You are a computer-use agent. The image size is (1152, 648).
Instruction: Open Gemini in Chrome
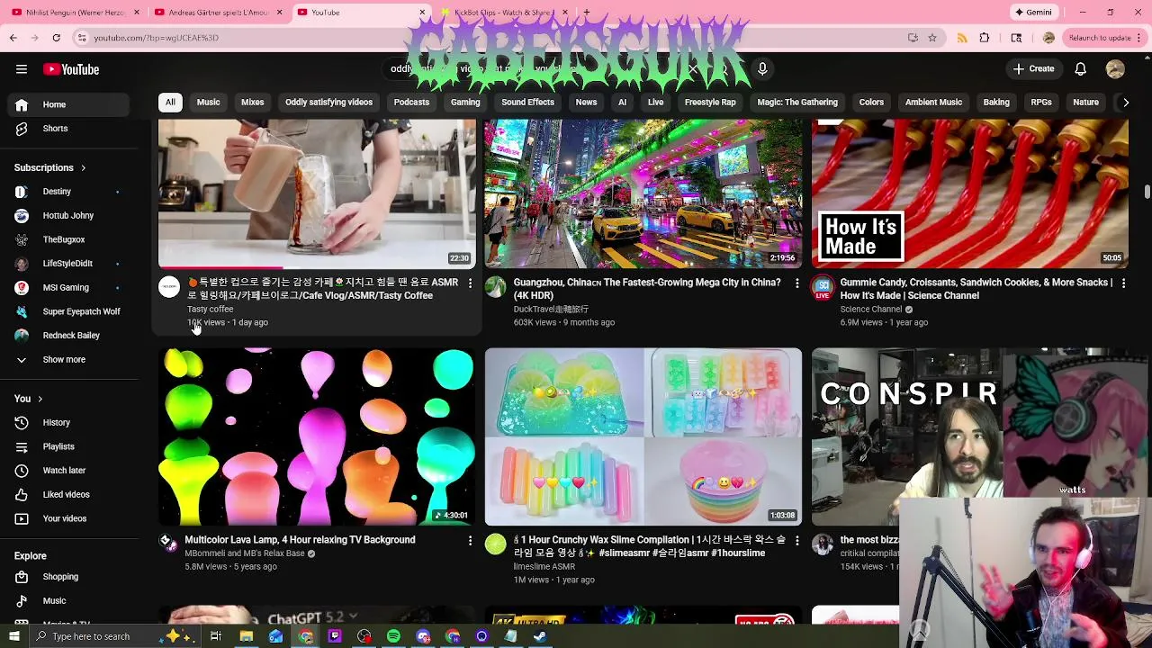1033,13
